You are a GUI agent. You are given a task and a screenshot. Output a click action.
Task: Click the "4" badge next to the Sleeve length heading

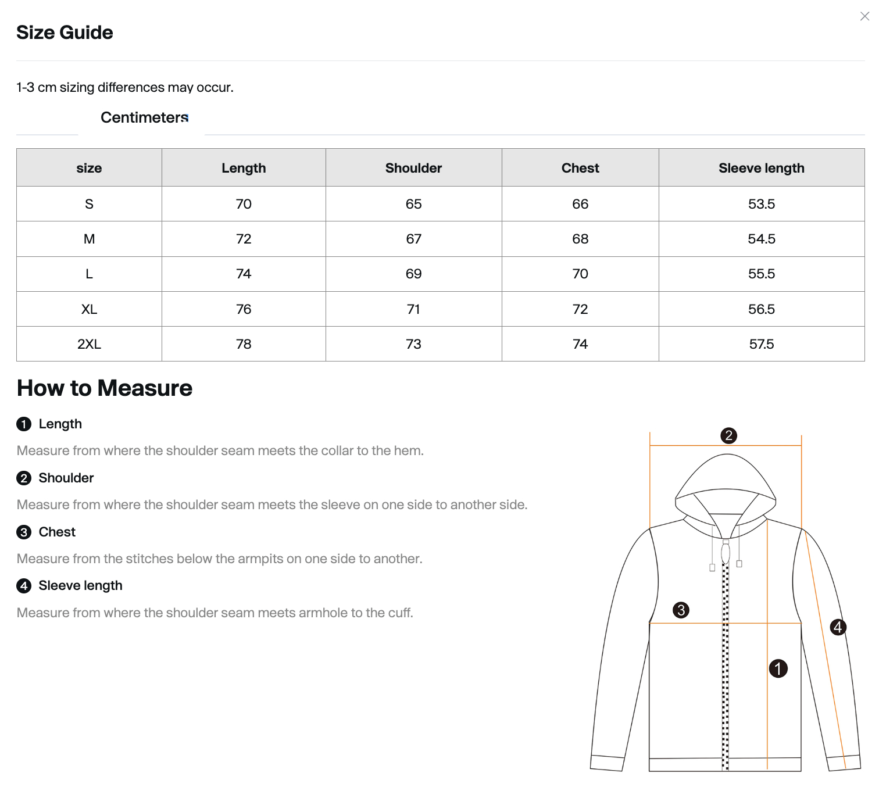[23, 586]
